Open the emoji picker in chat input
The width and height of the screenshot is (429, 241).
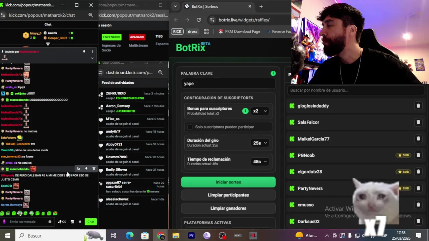click(50, 222)
